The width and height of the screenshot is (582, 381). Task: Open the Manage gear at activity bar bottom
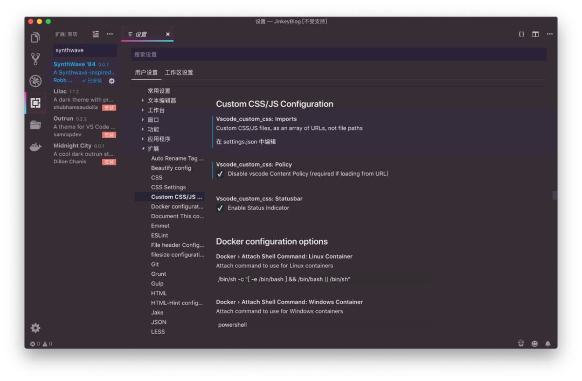click(x=35, y=328)
